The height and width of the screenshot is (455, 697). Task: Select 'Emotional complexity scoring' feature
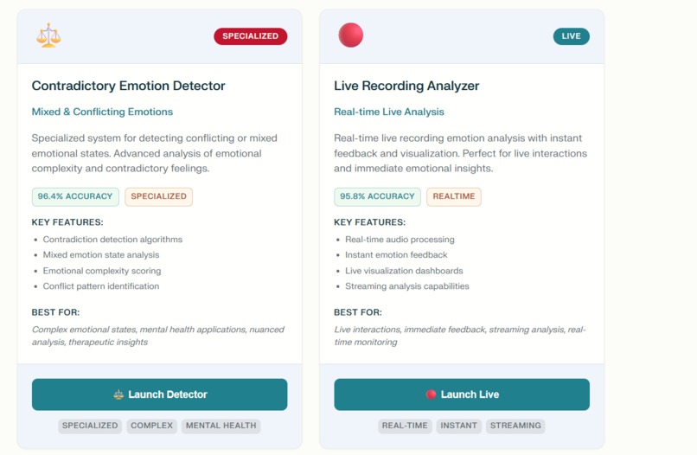(102, 271)
